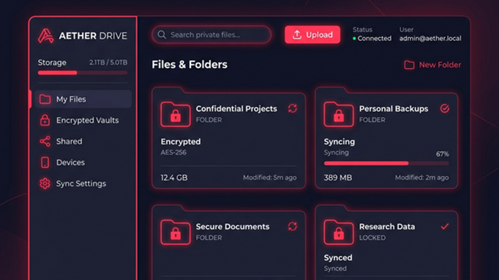The height and width of the screenshot is (280, 499).
Task: Click the Aether Drive logo icon
Action: [x=46, y=35]
